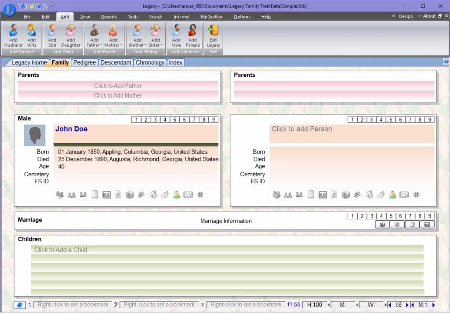Open the Design option in the title ribbon
This screenshot has height=313, width=450.
(406, 16)
